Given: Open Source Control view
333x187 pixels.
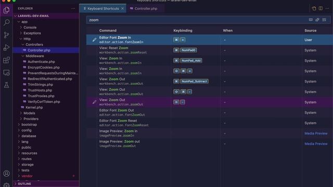Looking at the screenshot, I should click(6, 35).
